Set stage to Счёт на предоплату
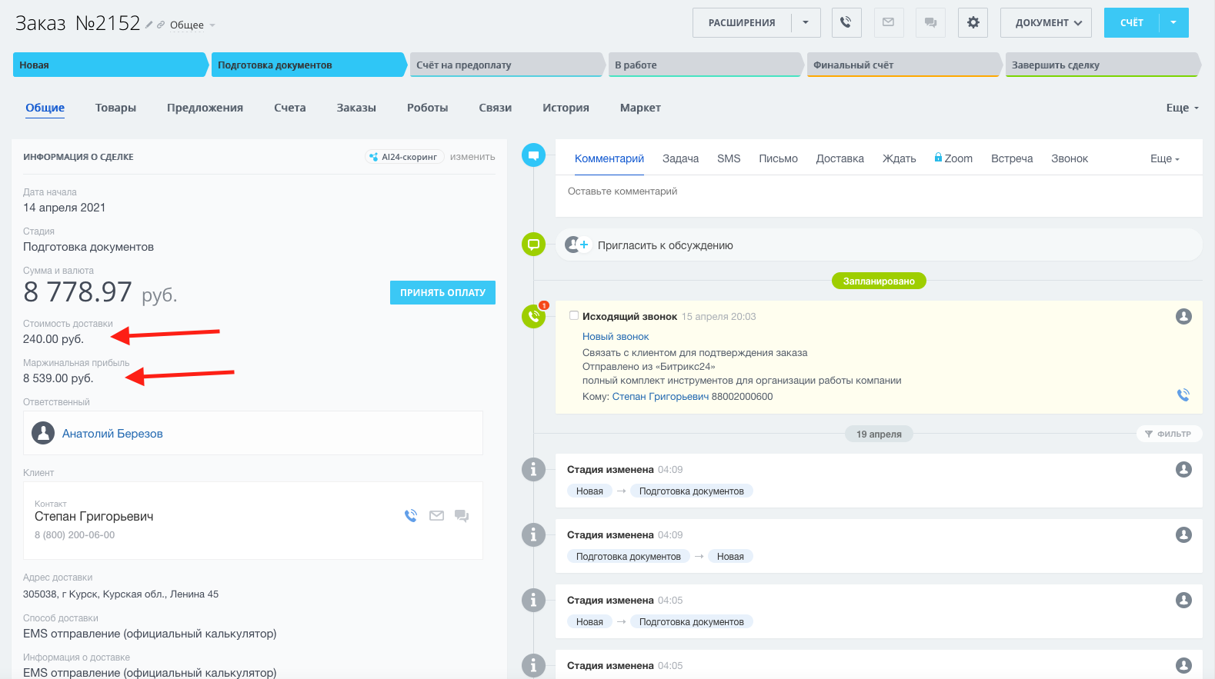The height and width of the screenshot is (679, 1215). coord(506,65)
